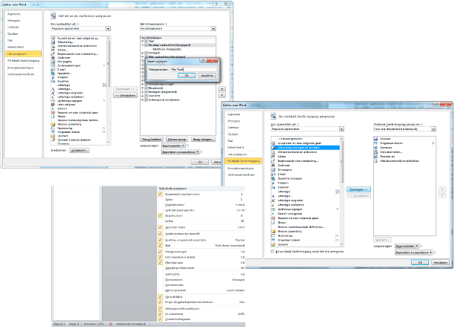Toggle the Blogbericht checkbox in the ribbon tree
The width and height of the screenshot is (455, 329).
[146, 88]
